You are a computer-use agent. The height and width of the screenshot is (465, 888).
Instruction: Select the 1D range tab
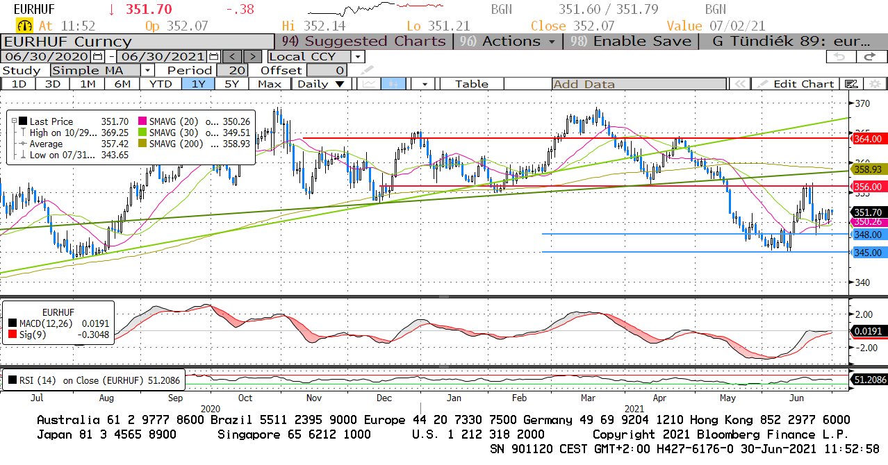tap(19, 84)
